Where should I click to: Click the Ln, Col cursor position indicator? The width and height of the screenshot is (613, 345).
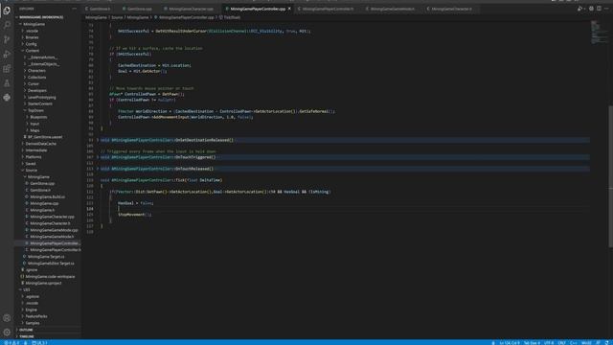point(510,343)
